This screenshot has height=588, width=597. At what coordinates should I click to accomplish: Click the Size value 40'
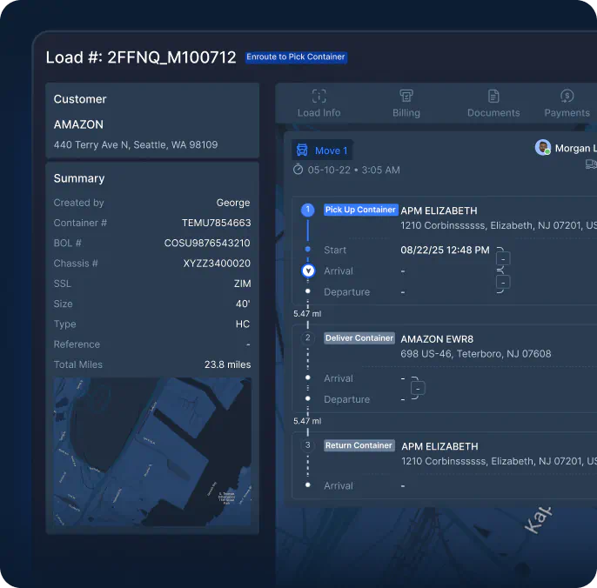point(243,304)
